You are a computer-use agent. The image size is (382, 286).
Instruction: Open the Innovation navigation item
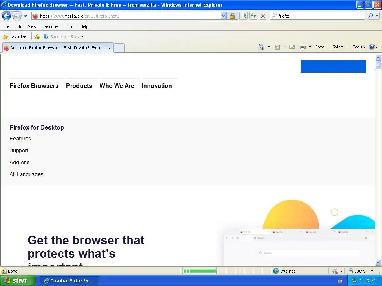pyautogui.click(x=157, y=86)
